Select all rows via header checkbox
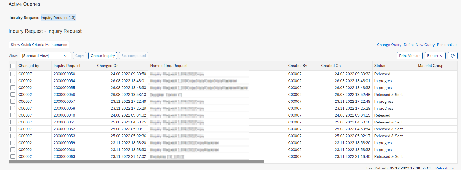The width and height of the screenshot is (461, 170). point(13,66)
